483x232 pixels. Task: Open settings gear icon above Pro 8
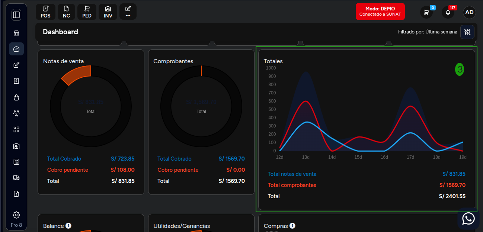click(16, 215)
